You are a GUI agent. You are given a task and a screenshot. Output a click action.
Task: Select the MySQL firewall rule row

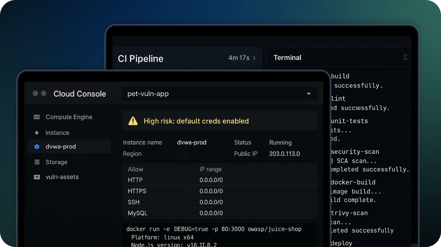click(219, 213)
